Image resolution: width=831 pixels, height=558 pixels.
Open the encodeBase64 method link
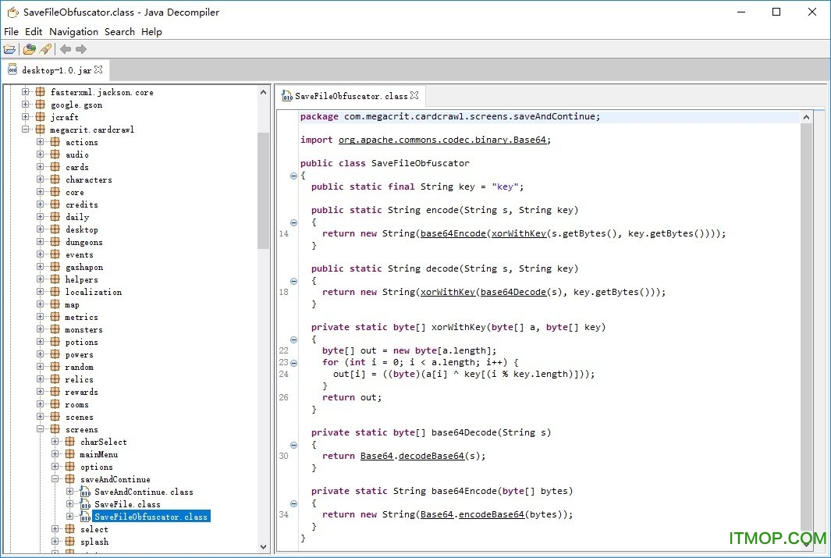[492, 514]
